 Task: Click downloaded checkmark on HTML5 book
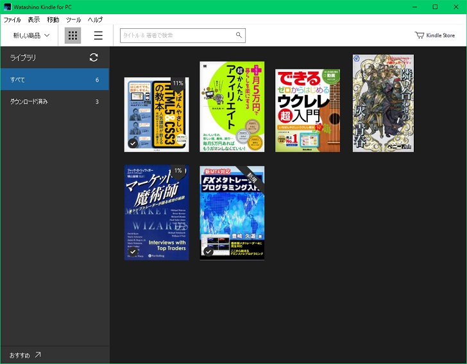[x=133, y=143]
